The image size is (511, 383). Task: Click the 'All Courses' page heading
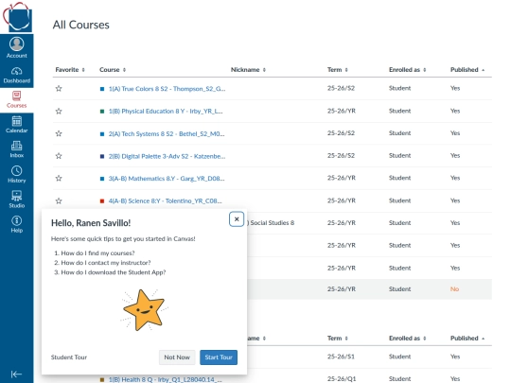click(81, 25)
